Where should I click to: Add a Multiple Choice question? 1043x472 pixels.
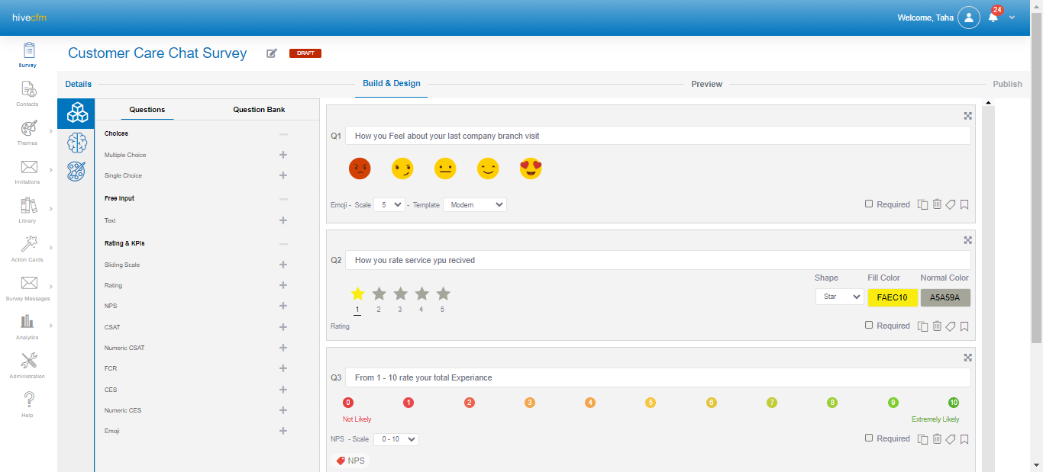click(x=283, y=155)
